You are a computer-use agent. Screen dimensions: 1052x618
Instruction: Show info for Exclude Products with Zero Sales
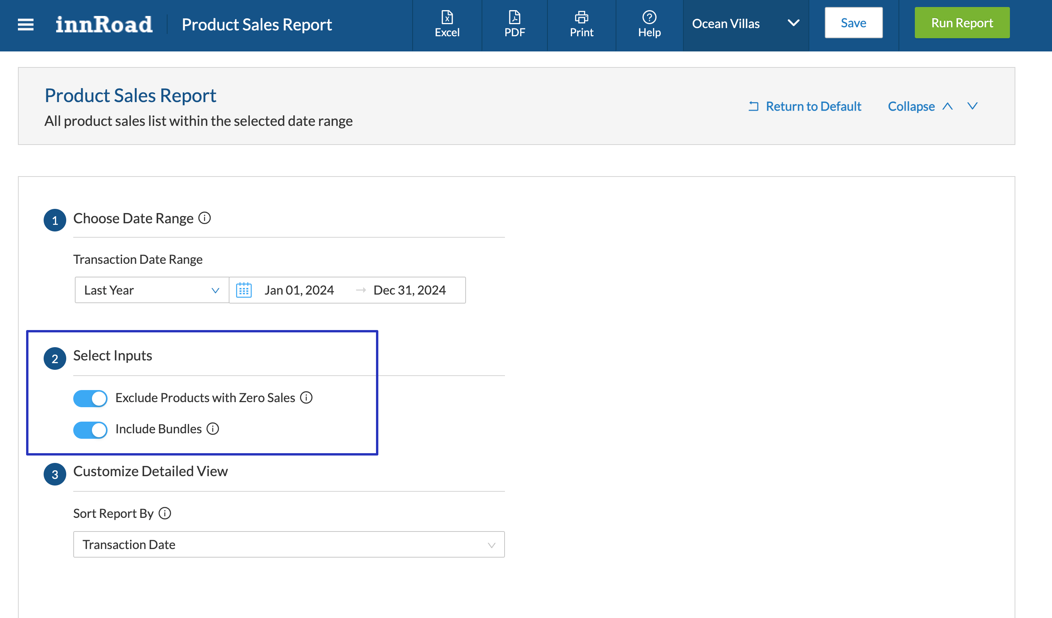click(x=306, y=397)
